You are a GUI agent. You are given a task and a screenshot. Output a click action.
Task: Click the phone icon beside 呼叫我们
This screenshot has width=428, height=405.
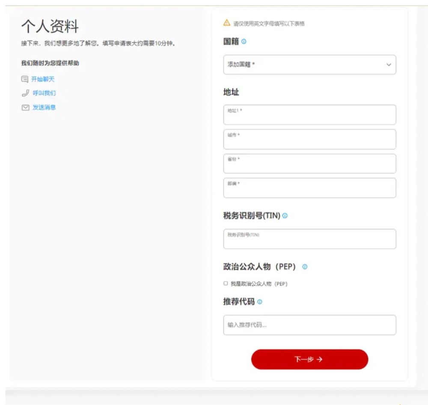[x=25, y=93]
